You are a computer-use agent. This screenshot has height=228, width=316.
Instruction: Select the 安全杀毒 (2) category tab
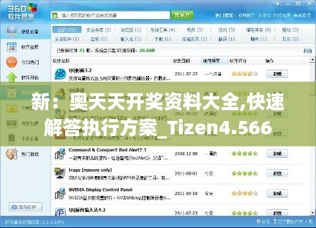point(99,30)
